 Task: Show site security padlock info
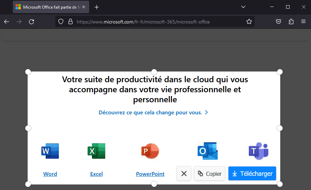pos(70,22)
